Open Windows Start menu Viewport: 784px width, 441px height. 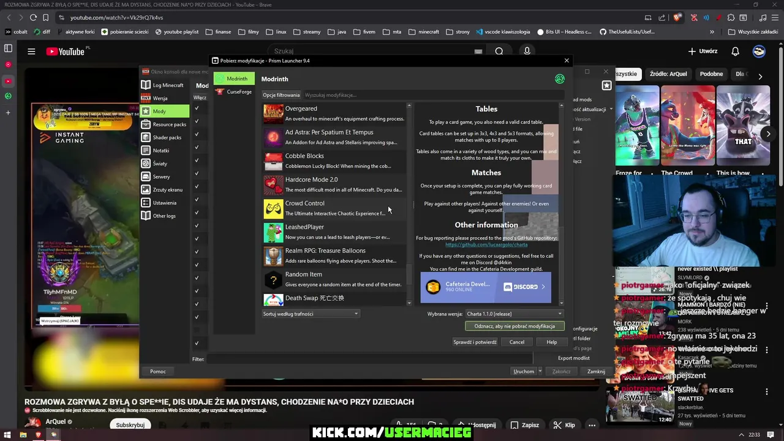[x=7, y=435]
